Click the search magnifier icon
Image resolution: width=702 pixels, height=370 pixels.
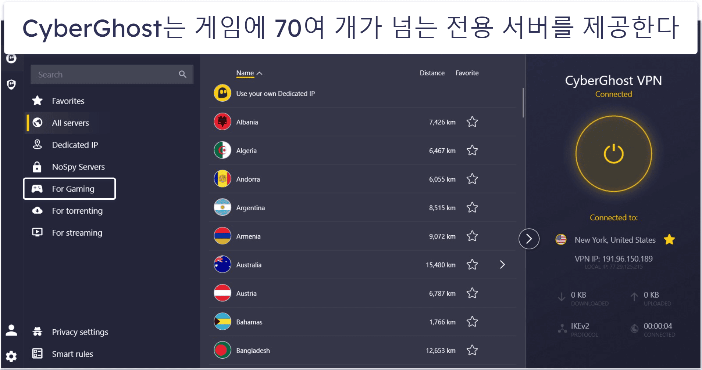(182, 75)
